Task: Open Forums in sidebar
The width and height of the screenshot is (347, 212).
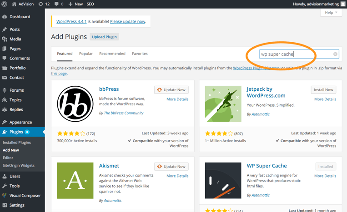Action: click(16, 90)
